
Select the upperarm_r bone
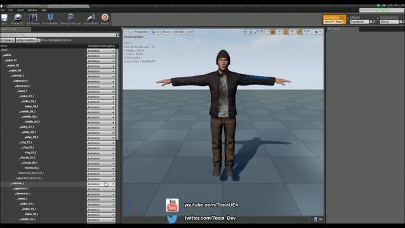pyautogui.click(x=21, y=189)
